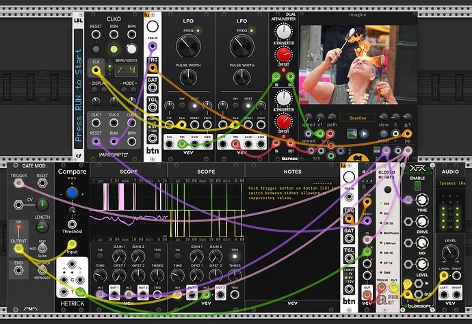The image size is (472, 324).
Task: Click the RESET jack on GATE MOD.
Action: [42, 183]
